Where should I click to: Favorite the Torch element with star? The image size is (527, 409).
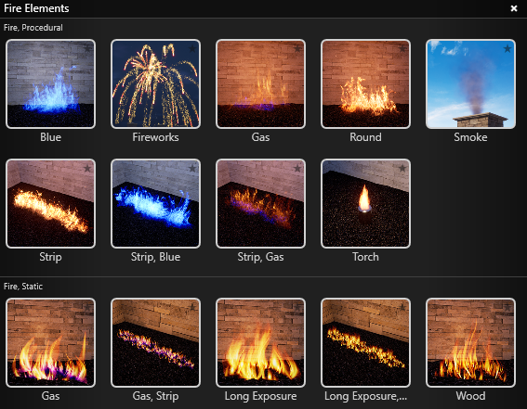(402, 168)
